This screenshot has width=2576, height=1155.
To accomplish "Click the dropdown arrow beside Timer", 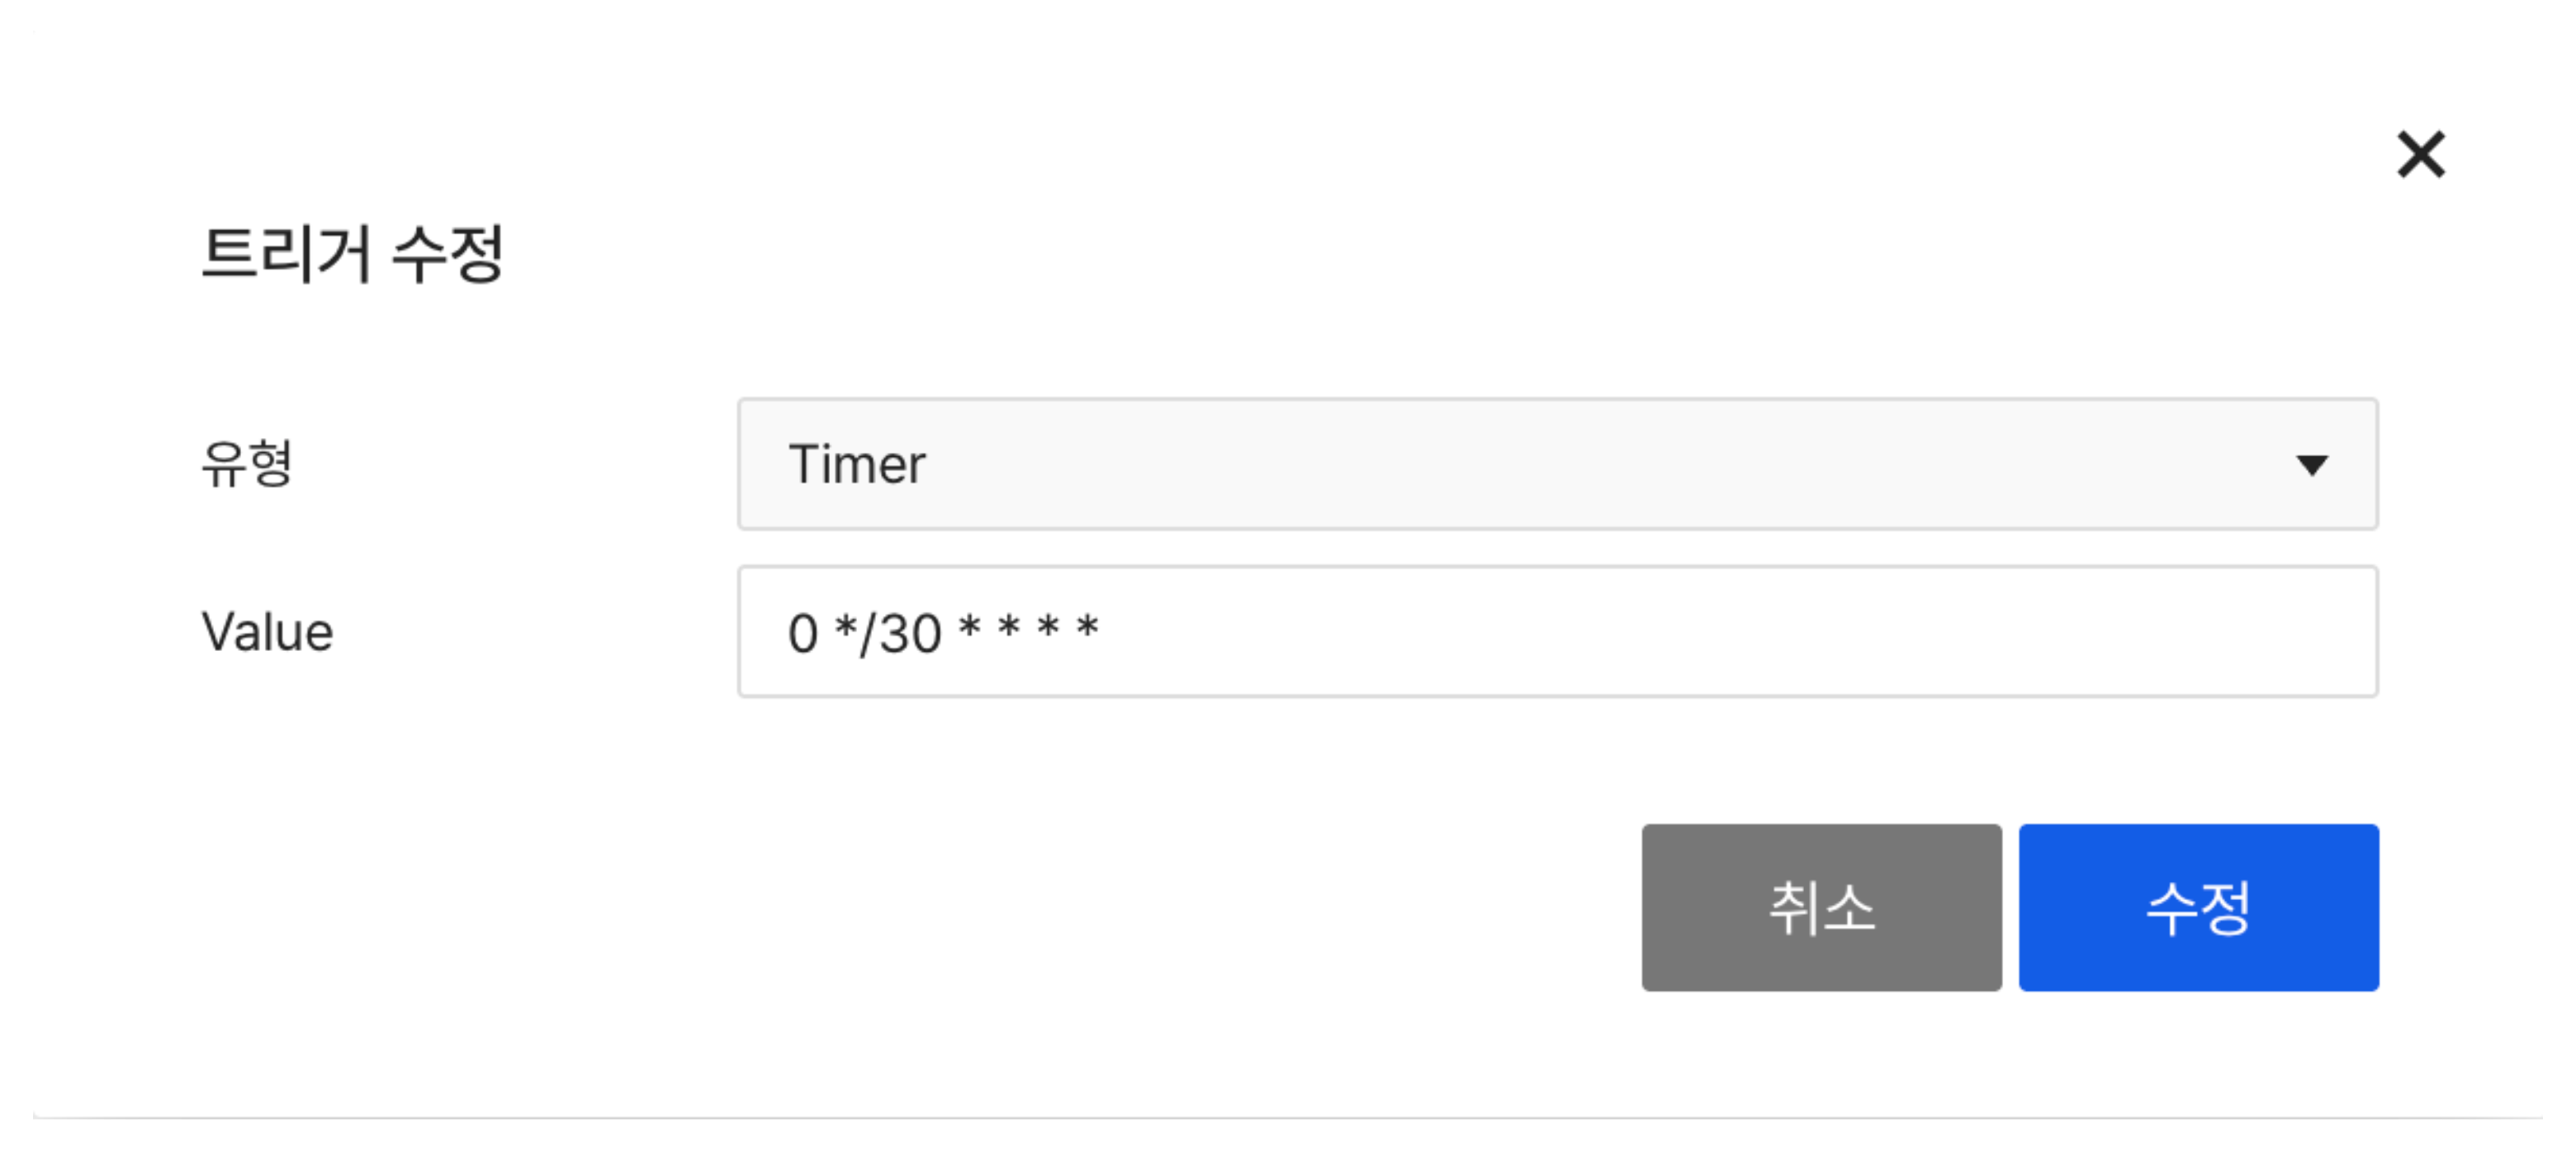I will coord(2311,465).
